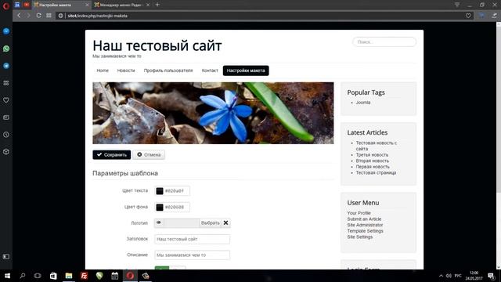Open Extensions cube icon in sidebar

click(6, 152)
